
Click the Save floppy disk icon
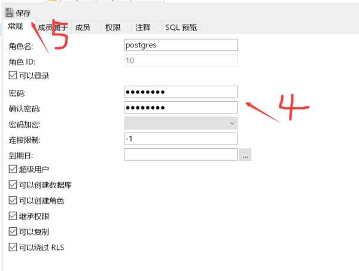tap(9, 13)
